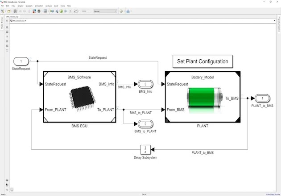Open Model Configuration Parameters gear icon
Image resolution: width=281 pixels, height=196 pixels.
[x=39, y=11]
